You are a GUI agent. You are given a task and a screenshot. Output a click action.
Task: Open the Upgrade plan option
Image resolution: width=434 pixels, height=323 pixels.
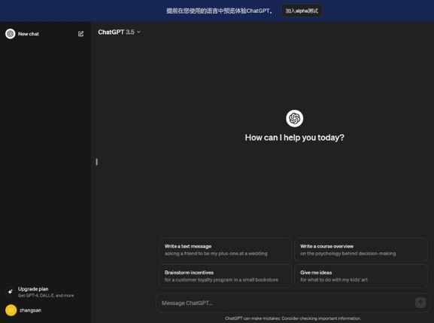(45, 292)
